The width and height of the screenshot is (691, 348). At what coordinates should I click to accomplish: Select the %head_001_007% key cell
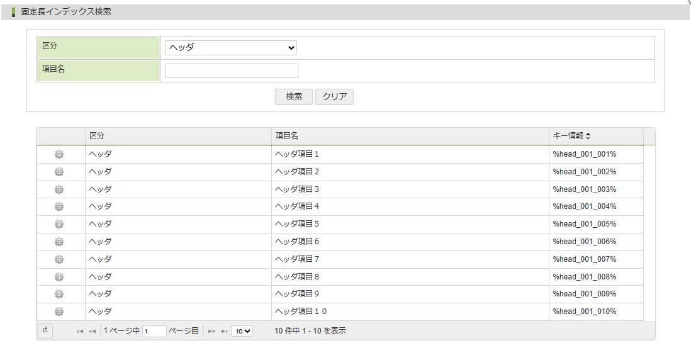pyautogui.click(x=584, y=259)
